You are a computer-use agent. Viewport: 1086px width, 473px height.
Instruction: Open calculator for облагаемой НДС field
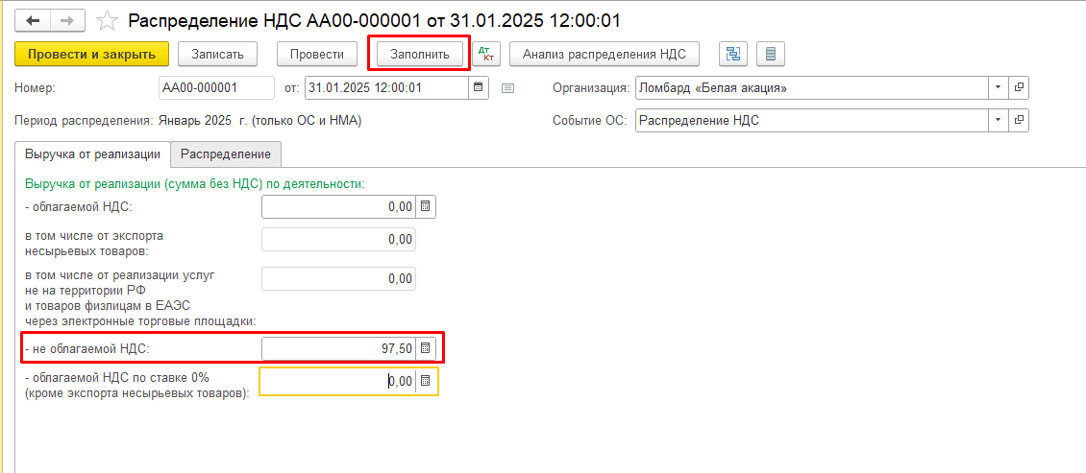coord(426,206)
